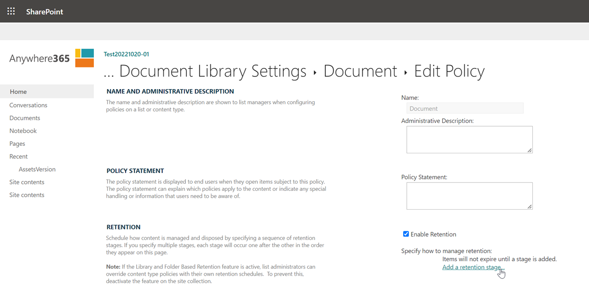
Task: Uncheck the Enable Retention checkbox
Action: (x=406, y=234)
